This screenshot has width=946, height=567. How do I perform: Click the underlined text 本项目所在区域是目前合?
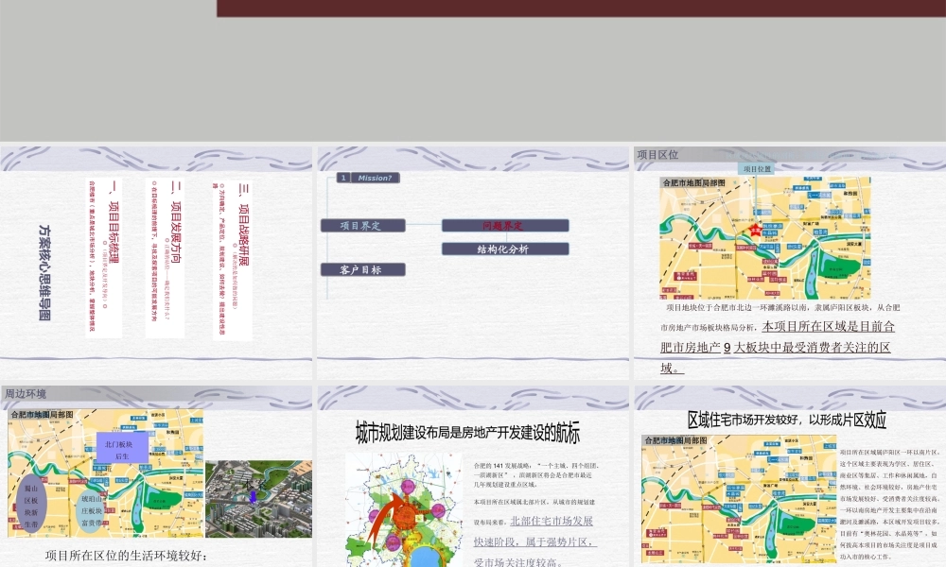(828, 327)
